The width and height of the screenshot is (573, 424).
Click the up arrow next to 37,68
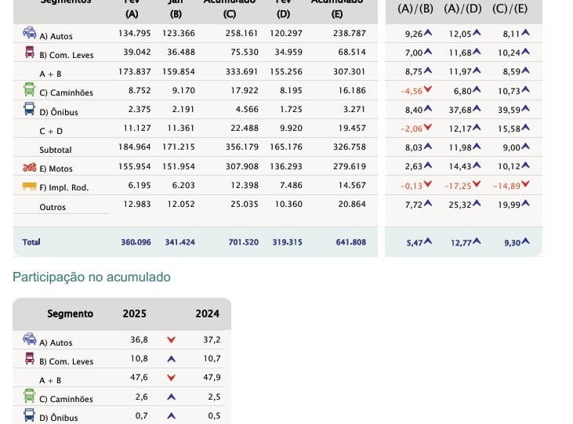476,109
